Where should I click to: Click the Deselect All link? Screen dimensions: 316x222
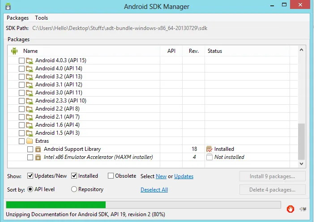point(154,190)
